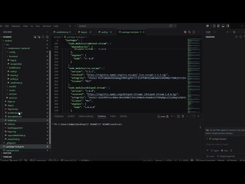Toggle primary side bar visibility

coord(219,26)
